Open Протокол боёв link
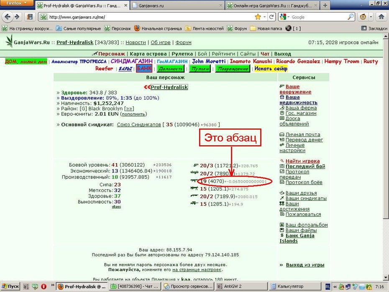This screenshot has width=389, height=292. click(x=304, y=182)
